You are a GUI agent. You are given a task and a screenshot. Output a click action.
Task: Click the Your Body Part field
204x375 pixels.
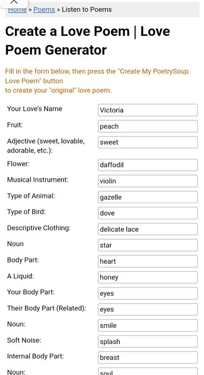click(x=148, y=293)
